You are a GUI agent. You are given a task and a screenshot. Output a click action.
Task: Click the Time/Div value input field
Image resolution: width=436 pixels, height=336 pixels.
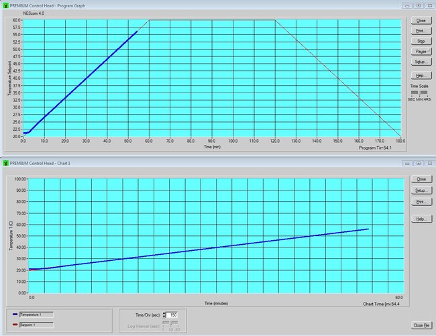(175, 314)
